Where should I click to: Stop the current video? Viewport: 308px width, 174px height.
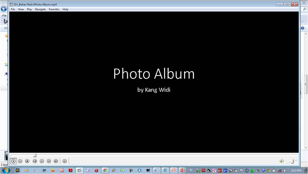[x=28, y=161]
